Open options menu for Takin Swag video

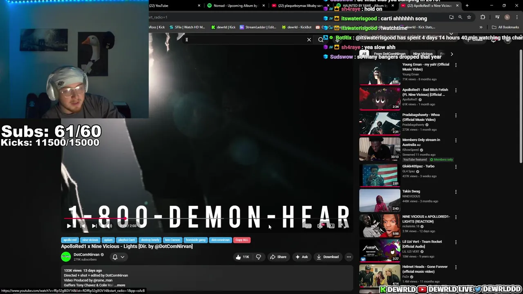456,192
